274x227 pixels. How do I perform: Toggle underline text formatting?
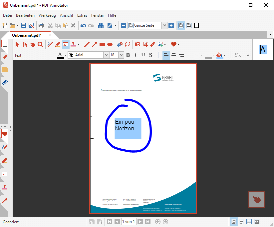coord(143,55)
